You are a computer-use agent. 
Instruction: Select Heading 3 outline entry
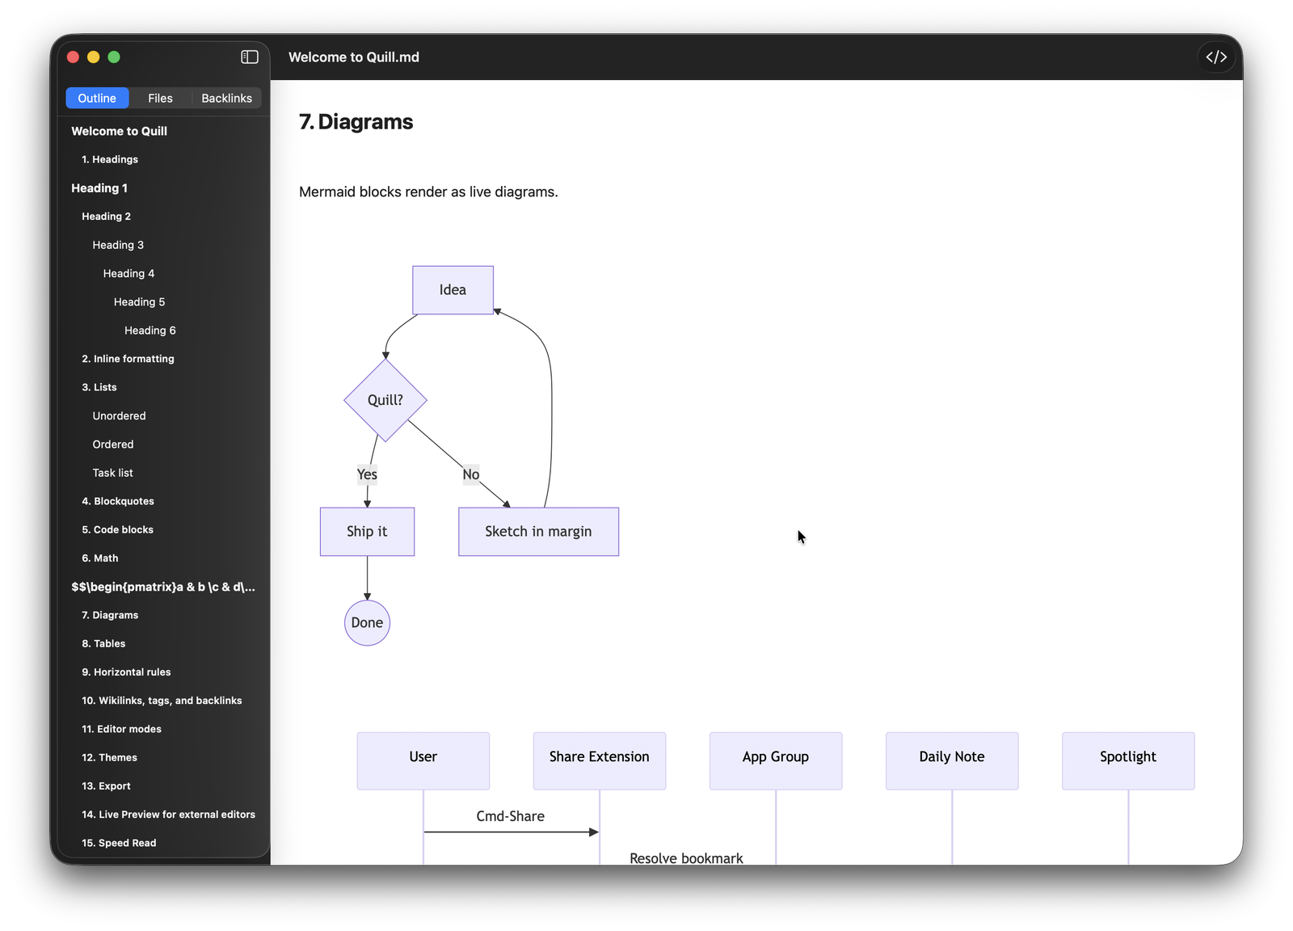click(118, 245)
